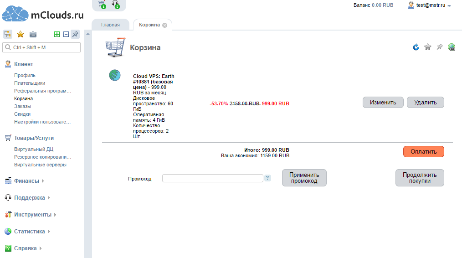The image size is (462, 258).
Task: Open support headset icon in top bar
Action: (116, 4)
